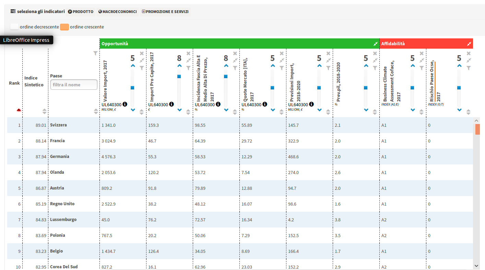Screen dimensions: 485x270
Task: Collapse the Rischio Paese Ocse column
Action: (x=468, y=60)
